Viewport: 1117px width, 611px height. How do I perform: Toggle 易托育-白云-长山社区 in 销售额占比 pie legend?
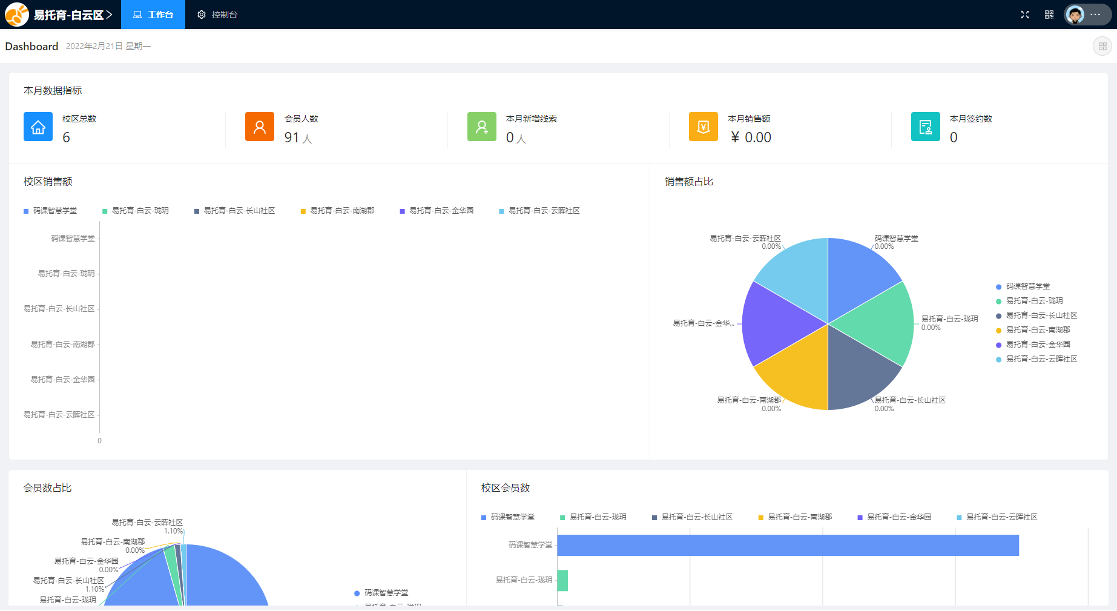[1036, 315]
